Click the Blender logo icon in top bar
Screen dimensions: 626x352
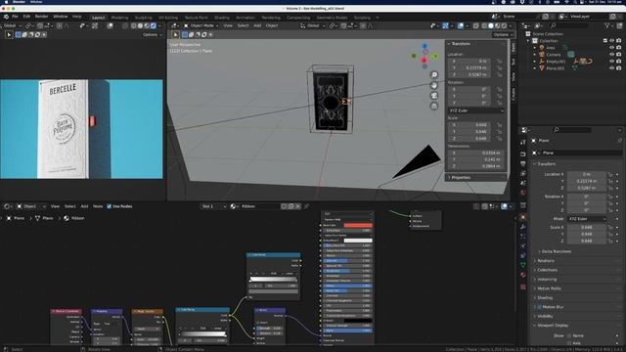(6, 17)
